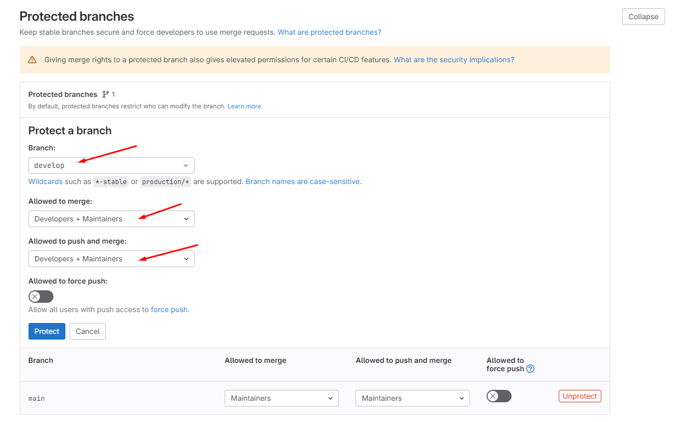Open "What are the security implications?" link
This screenshot has width=676, height=422.
[454, 60]
